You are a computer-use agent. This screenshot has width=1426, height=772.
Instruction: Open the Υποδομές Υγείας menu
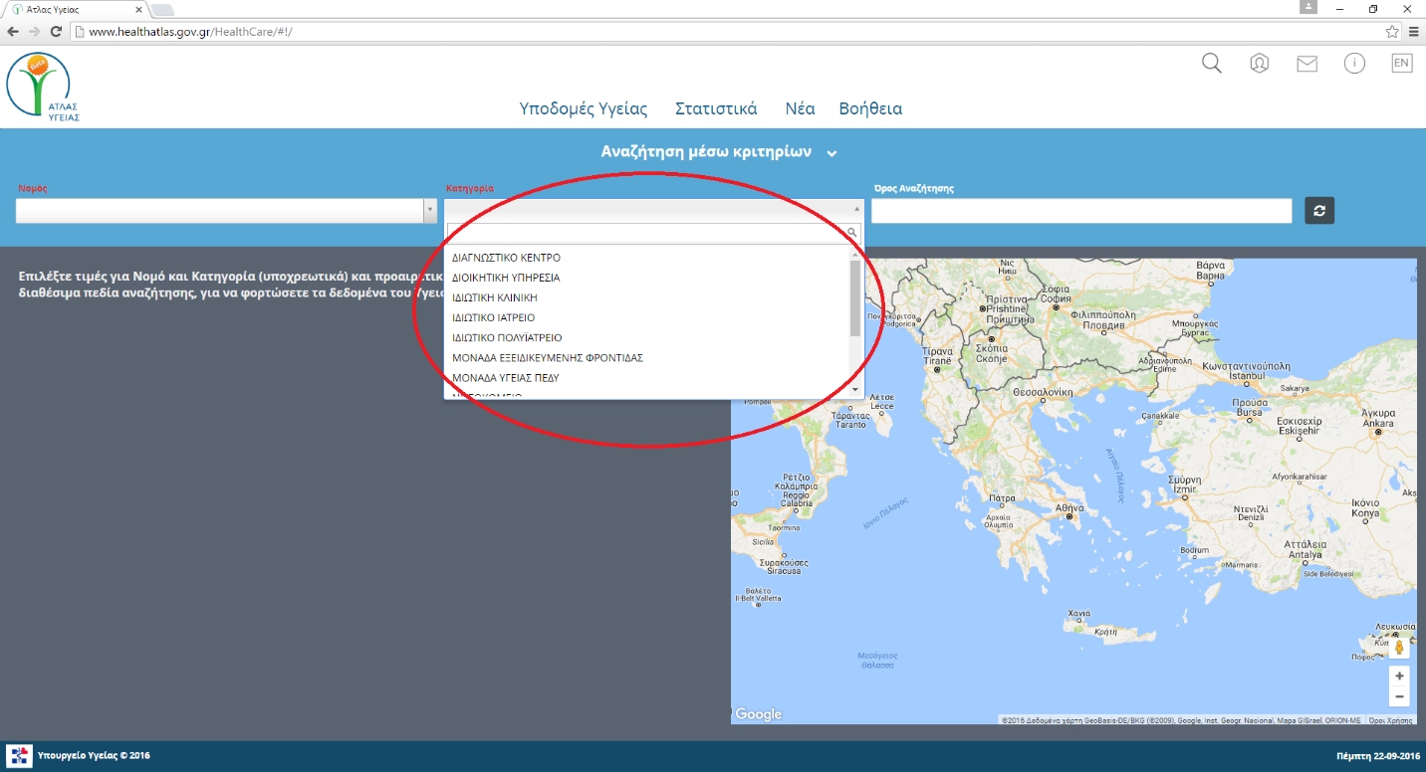click(x=584, y=109)
